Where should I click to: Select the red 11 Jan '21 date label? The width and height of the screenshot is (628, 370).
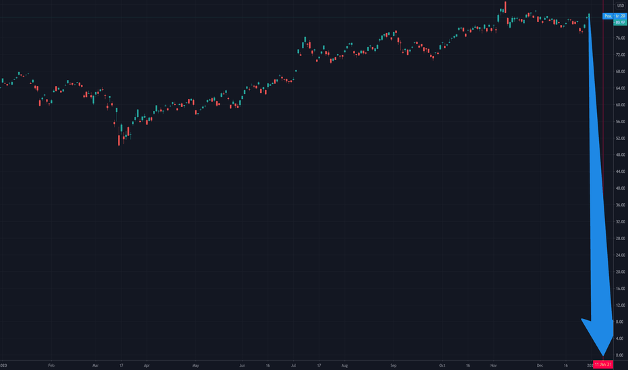tap(603, 365)
